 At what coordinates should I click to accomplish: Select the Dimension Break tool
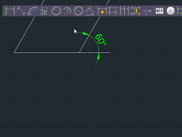147,11
